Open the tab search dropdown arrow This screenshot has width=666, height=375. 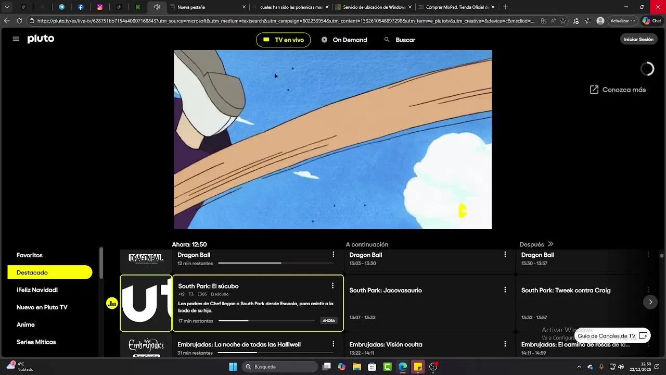[x=7, y=7]
